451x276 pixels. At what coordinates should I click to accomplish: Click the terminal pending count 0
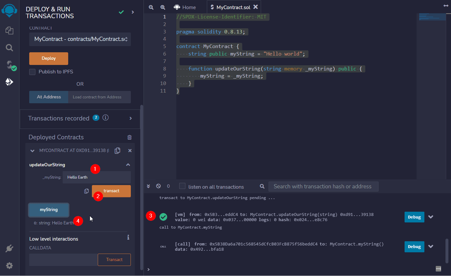(x=168, y=186)
